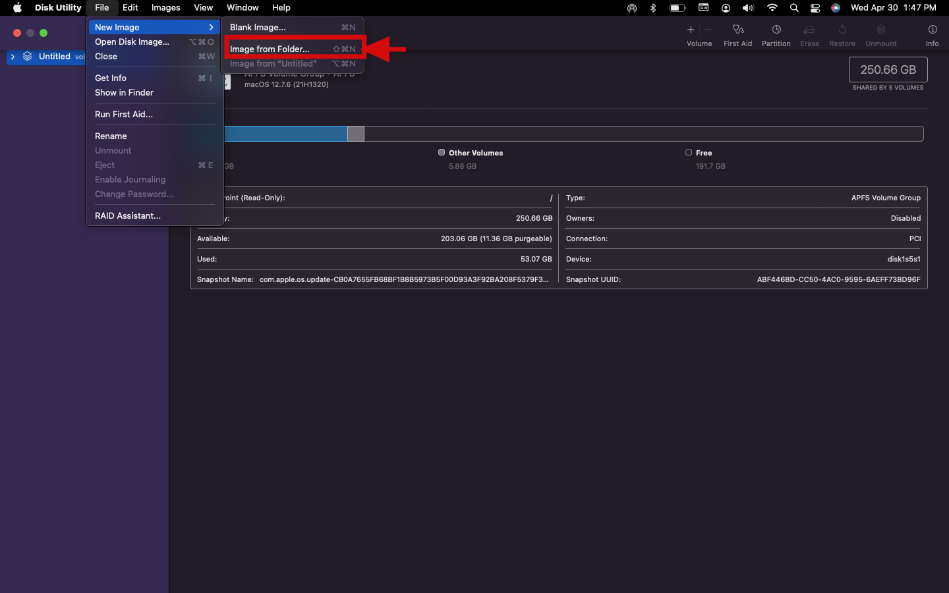This screenshot has width=949, height=593.
Task: Check battery status icon
Action: (677, 8)
